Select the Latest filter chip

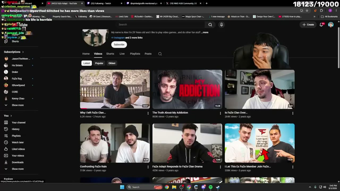point(87,63)
